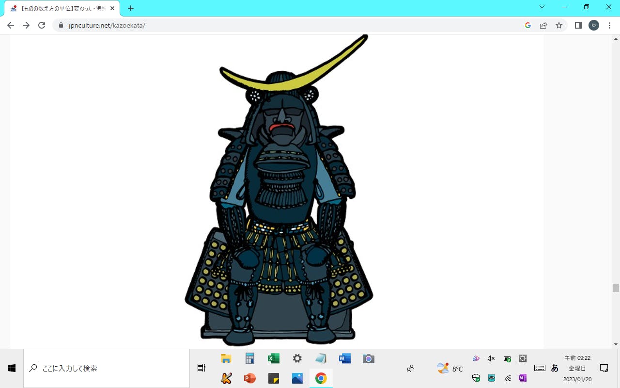
Task: Click the Windows Start button
Action: click(12, 368)
